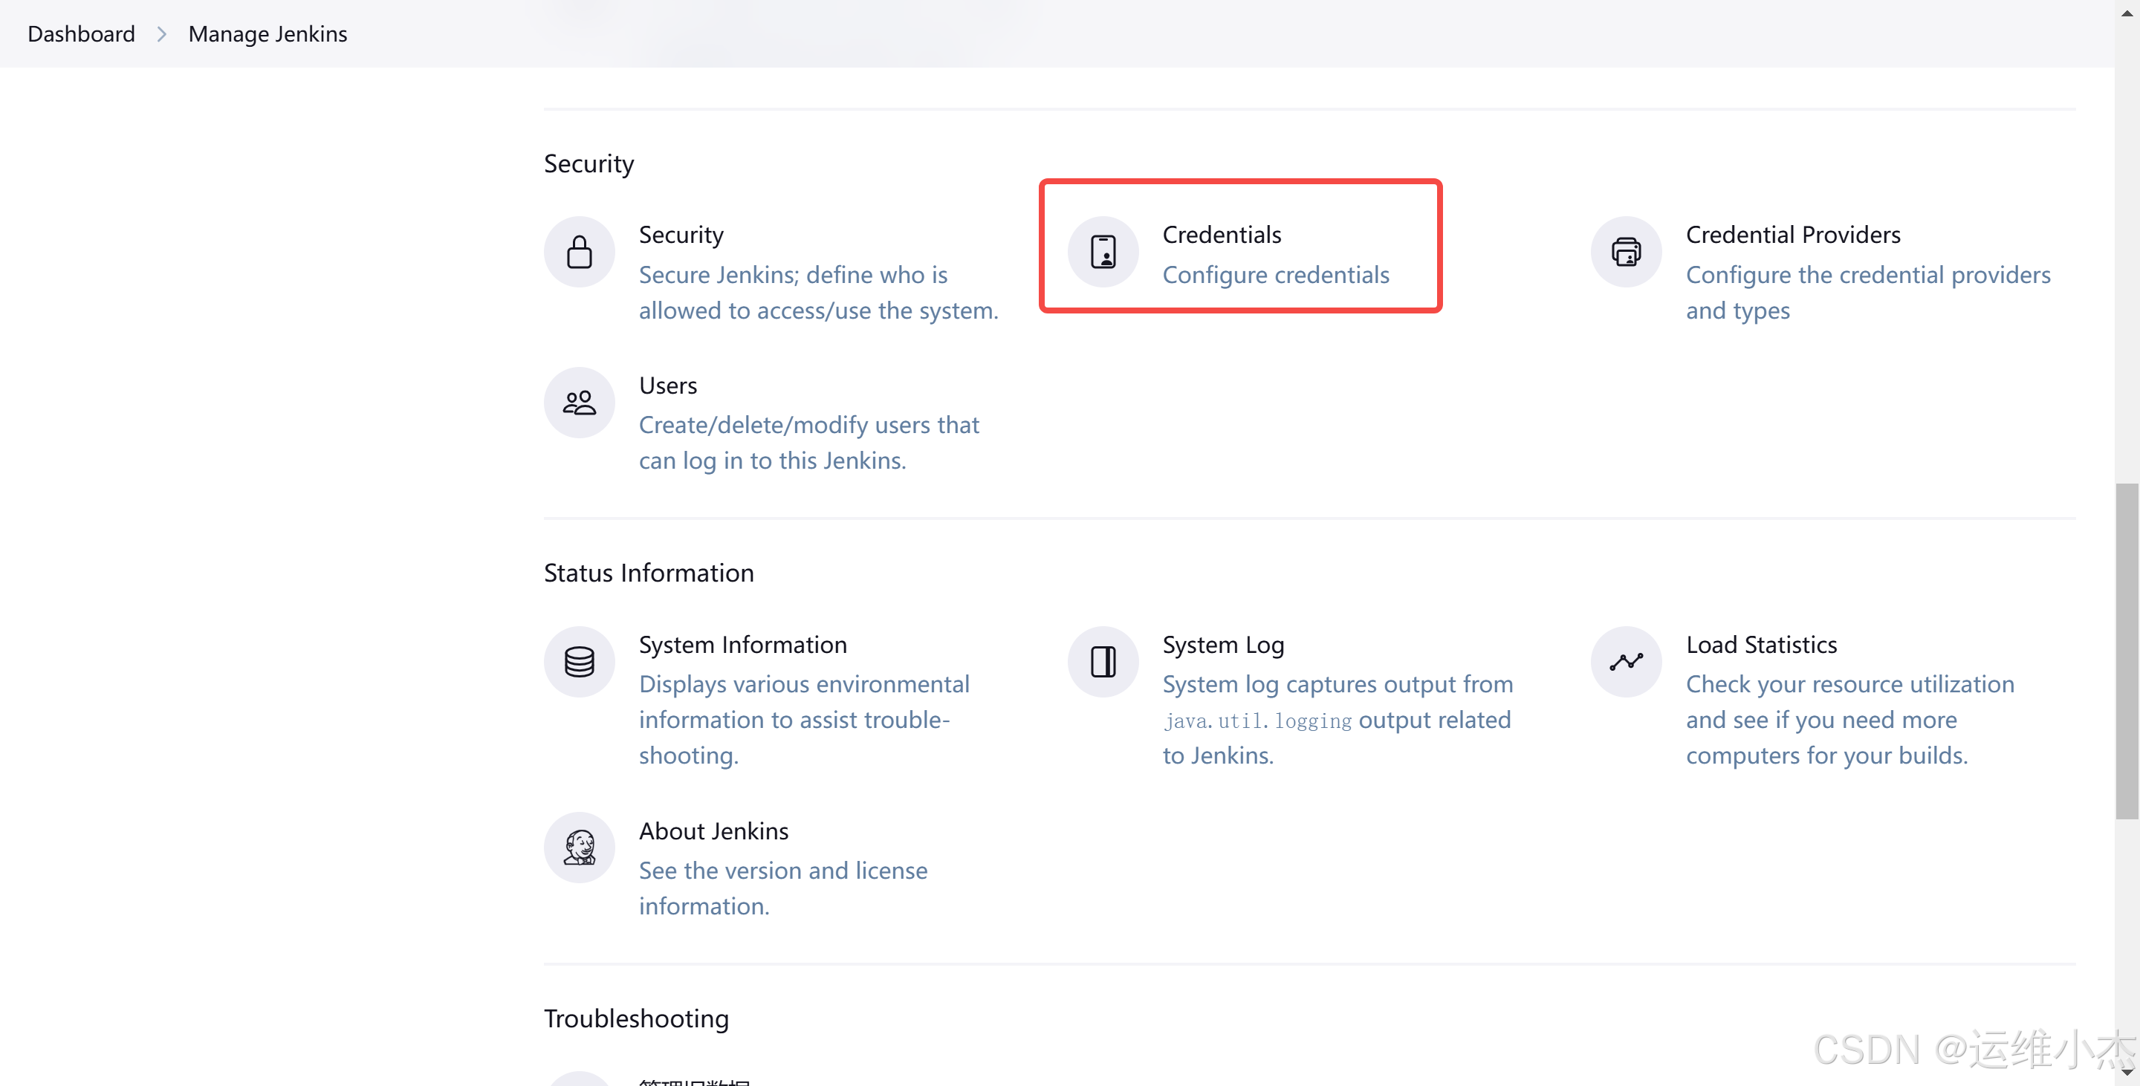Click the System Information database icon

point(579,662)
